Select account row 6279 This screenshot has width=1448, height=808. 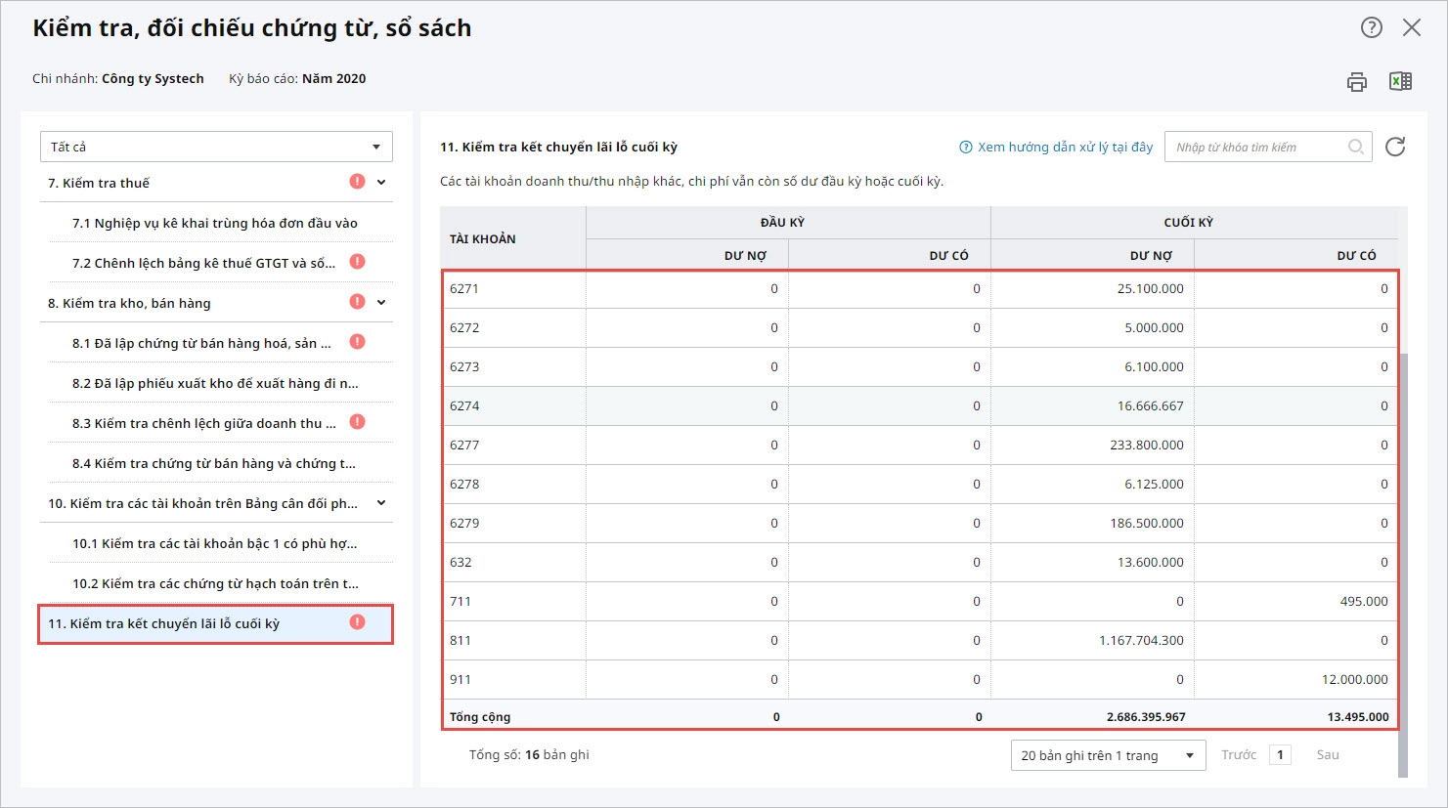coord(919,523)
